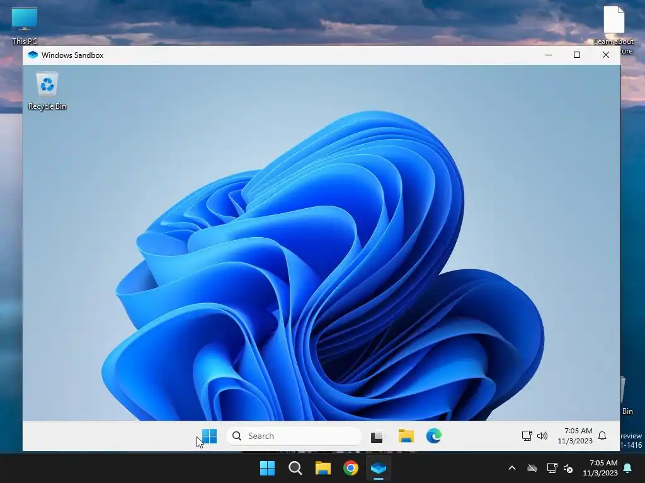This screenshot has height=483, width=645.
Task: Select the This PC desktop icon
Action: click(25, 25)
